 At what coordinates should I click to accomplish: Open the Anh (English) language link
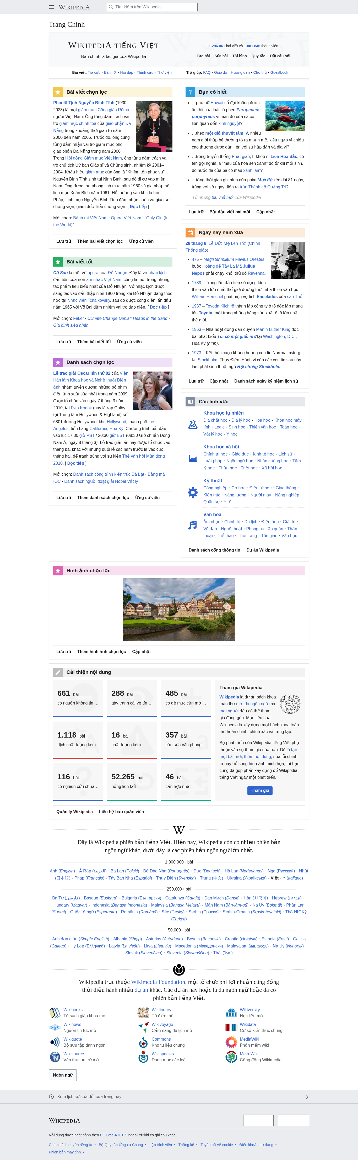62,871
